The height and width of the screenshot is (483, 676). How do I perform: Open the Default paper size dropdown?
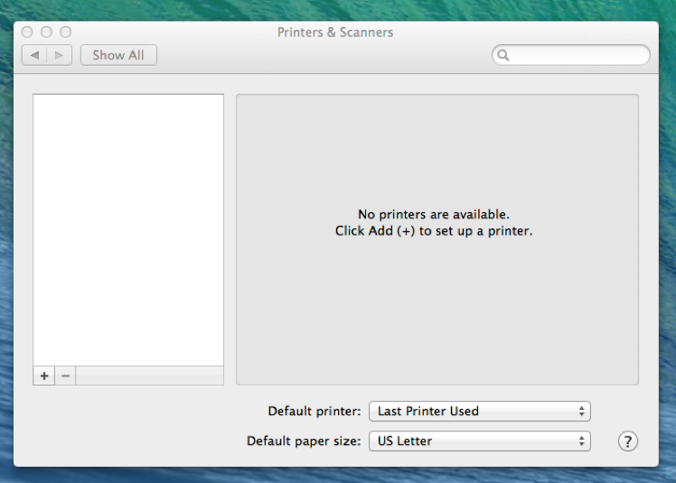[x=479, y=441]
